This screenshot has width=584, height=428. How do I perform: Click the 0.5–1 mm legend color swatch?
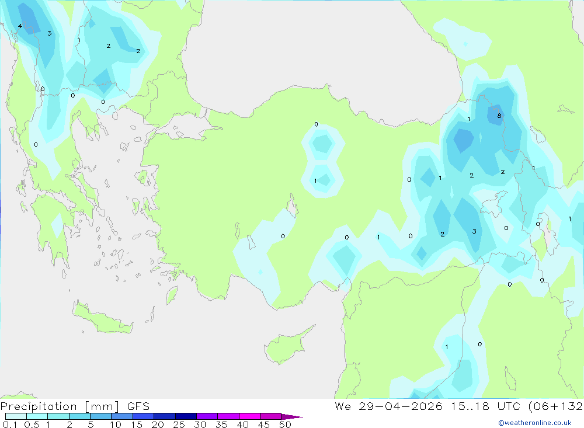[x=37, y=416]
